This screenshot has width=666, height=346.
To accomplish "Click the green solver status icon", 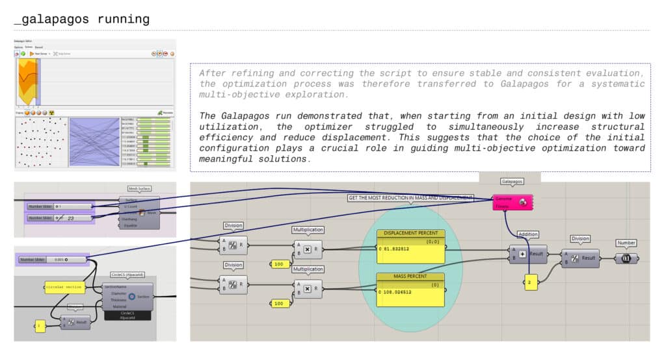I will tap(23, 53).
